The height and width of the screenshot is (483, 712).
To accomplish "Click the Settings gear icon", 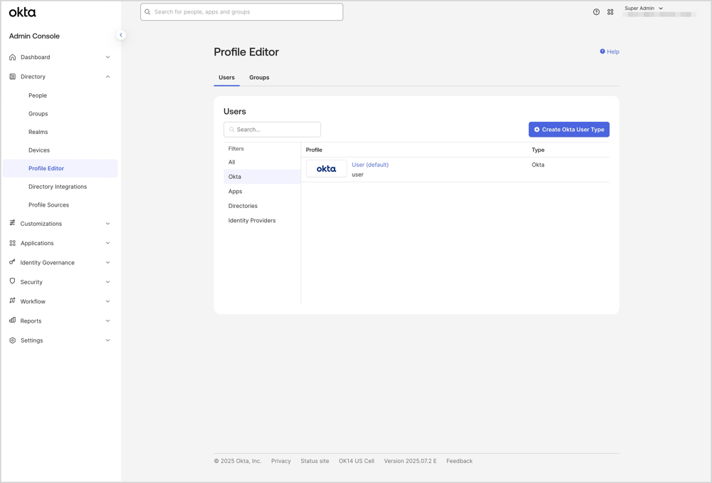I will coord(12,341).
